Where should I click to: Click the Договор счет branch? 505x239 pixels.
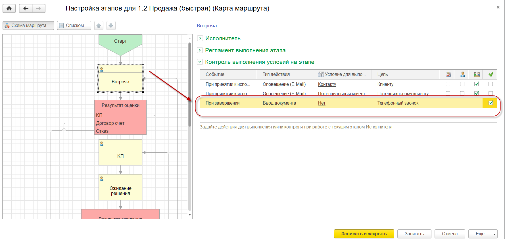[120, 123]
